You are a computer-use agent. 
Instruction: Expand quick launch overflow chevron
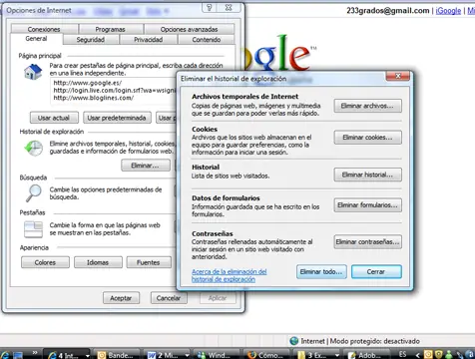point(35,352)
